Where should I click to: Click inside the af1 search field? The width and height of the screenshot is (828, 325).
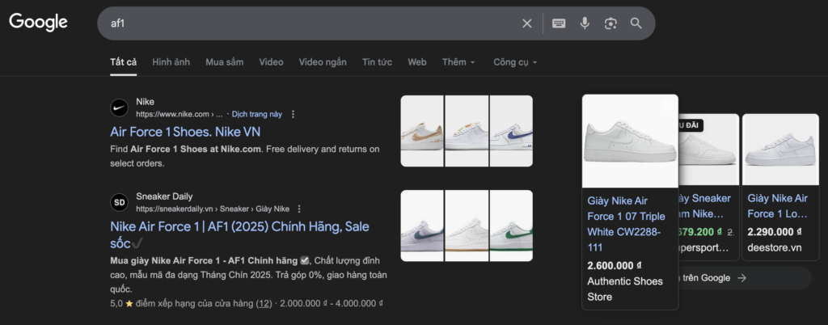click(307, 23)
